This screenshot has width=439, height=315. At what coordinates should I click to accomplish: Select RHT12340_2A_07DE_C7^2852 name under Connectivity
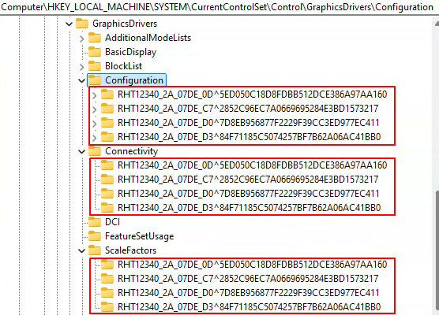coord(248,180)
